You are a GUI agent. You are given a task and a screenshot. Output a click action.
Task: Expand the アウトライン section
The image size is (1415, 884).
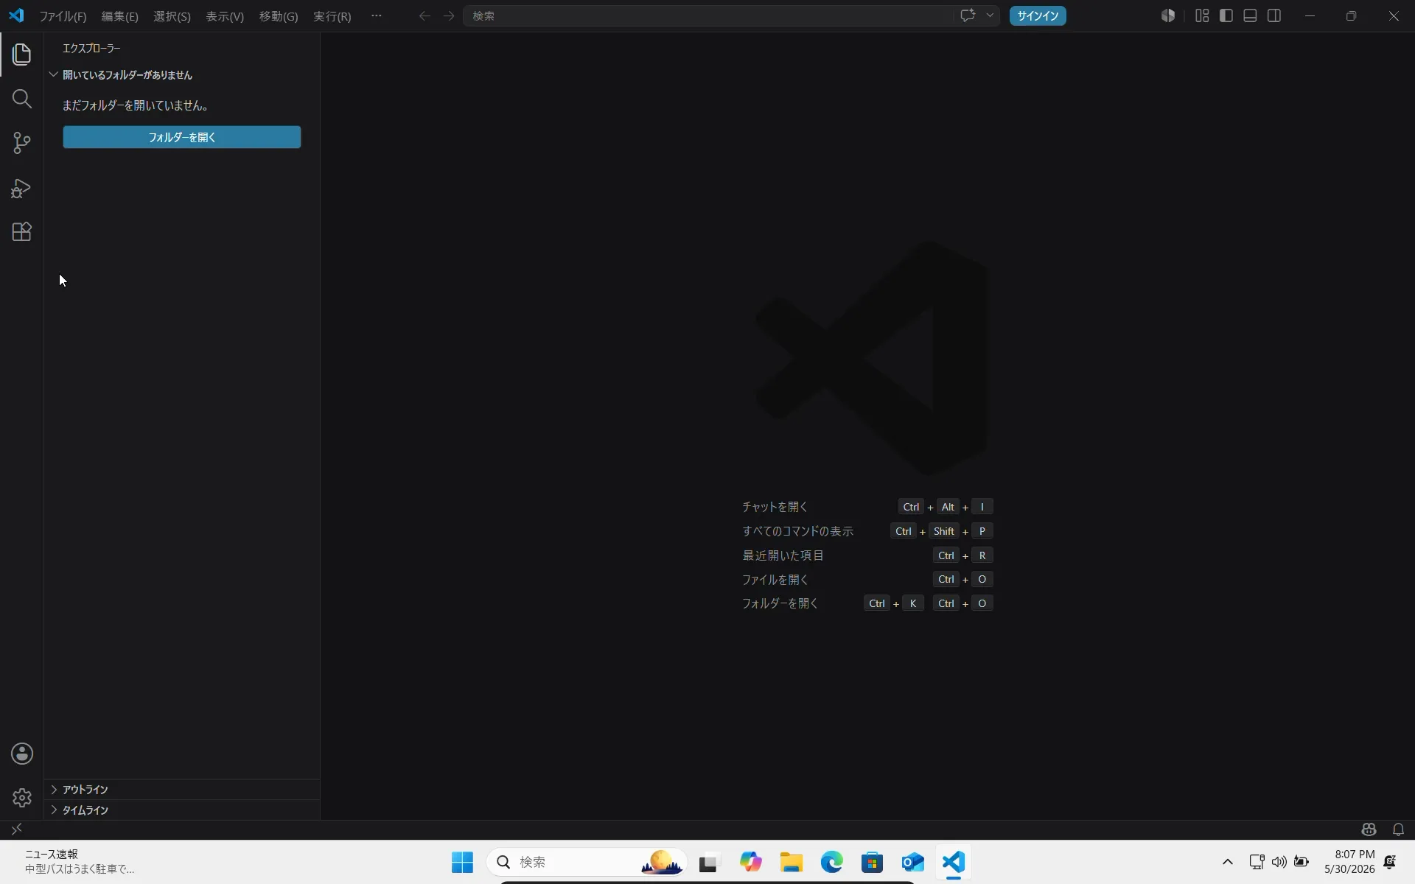point(182,790)
